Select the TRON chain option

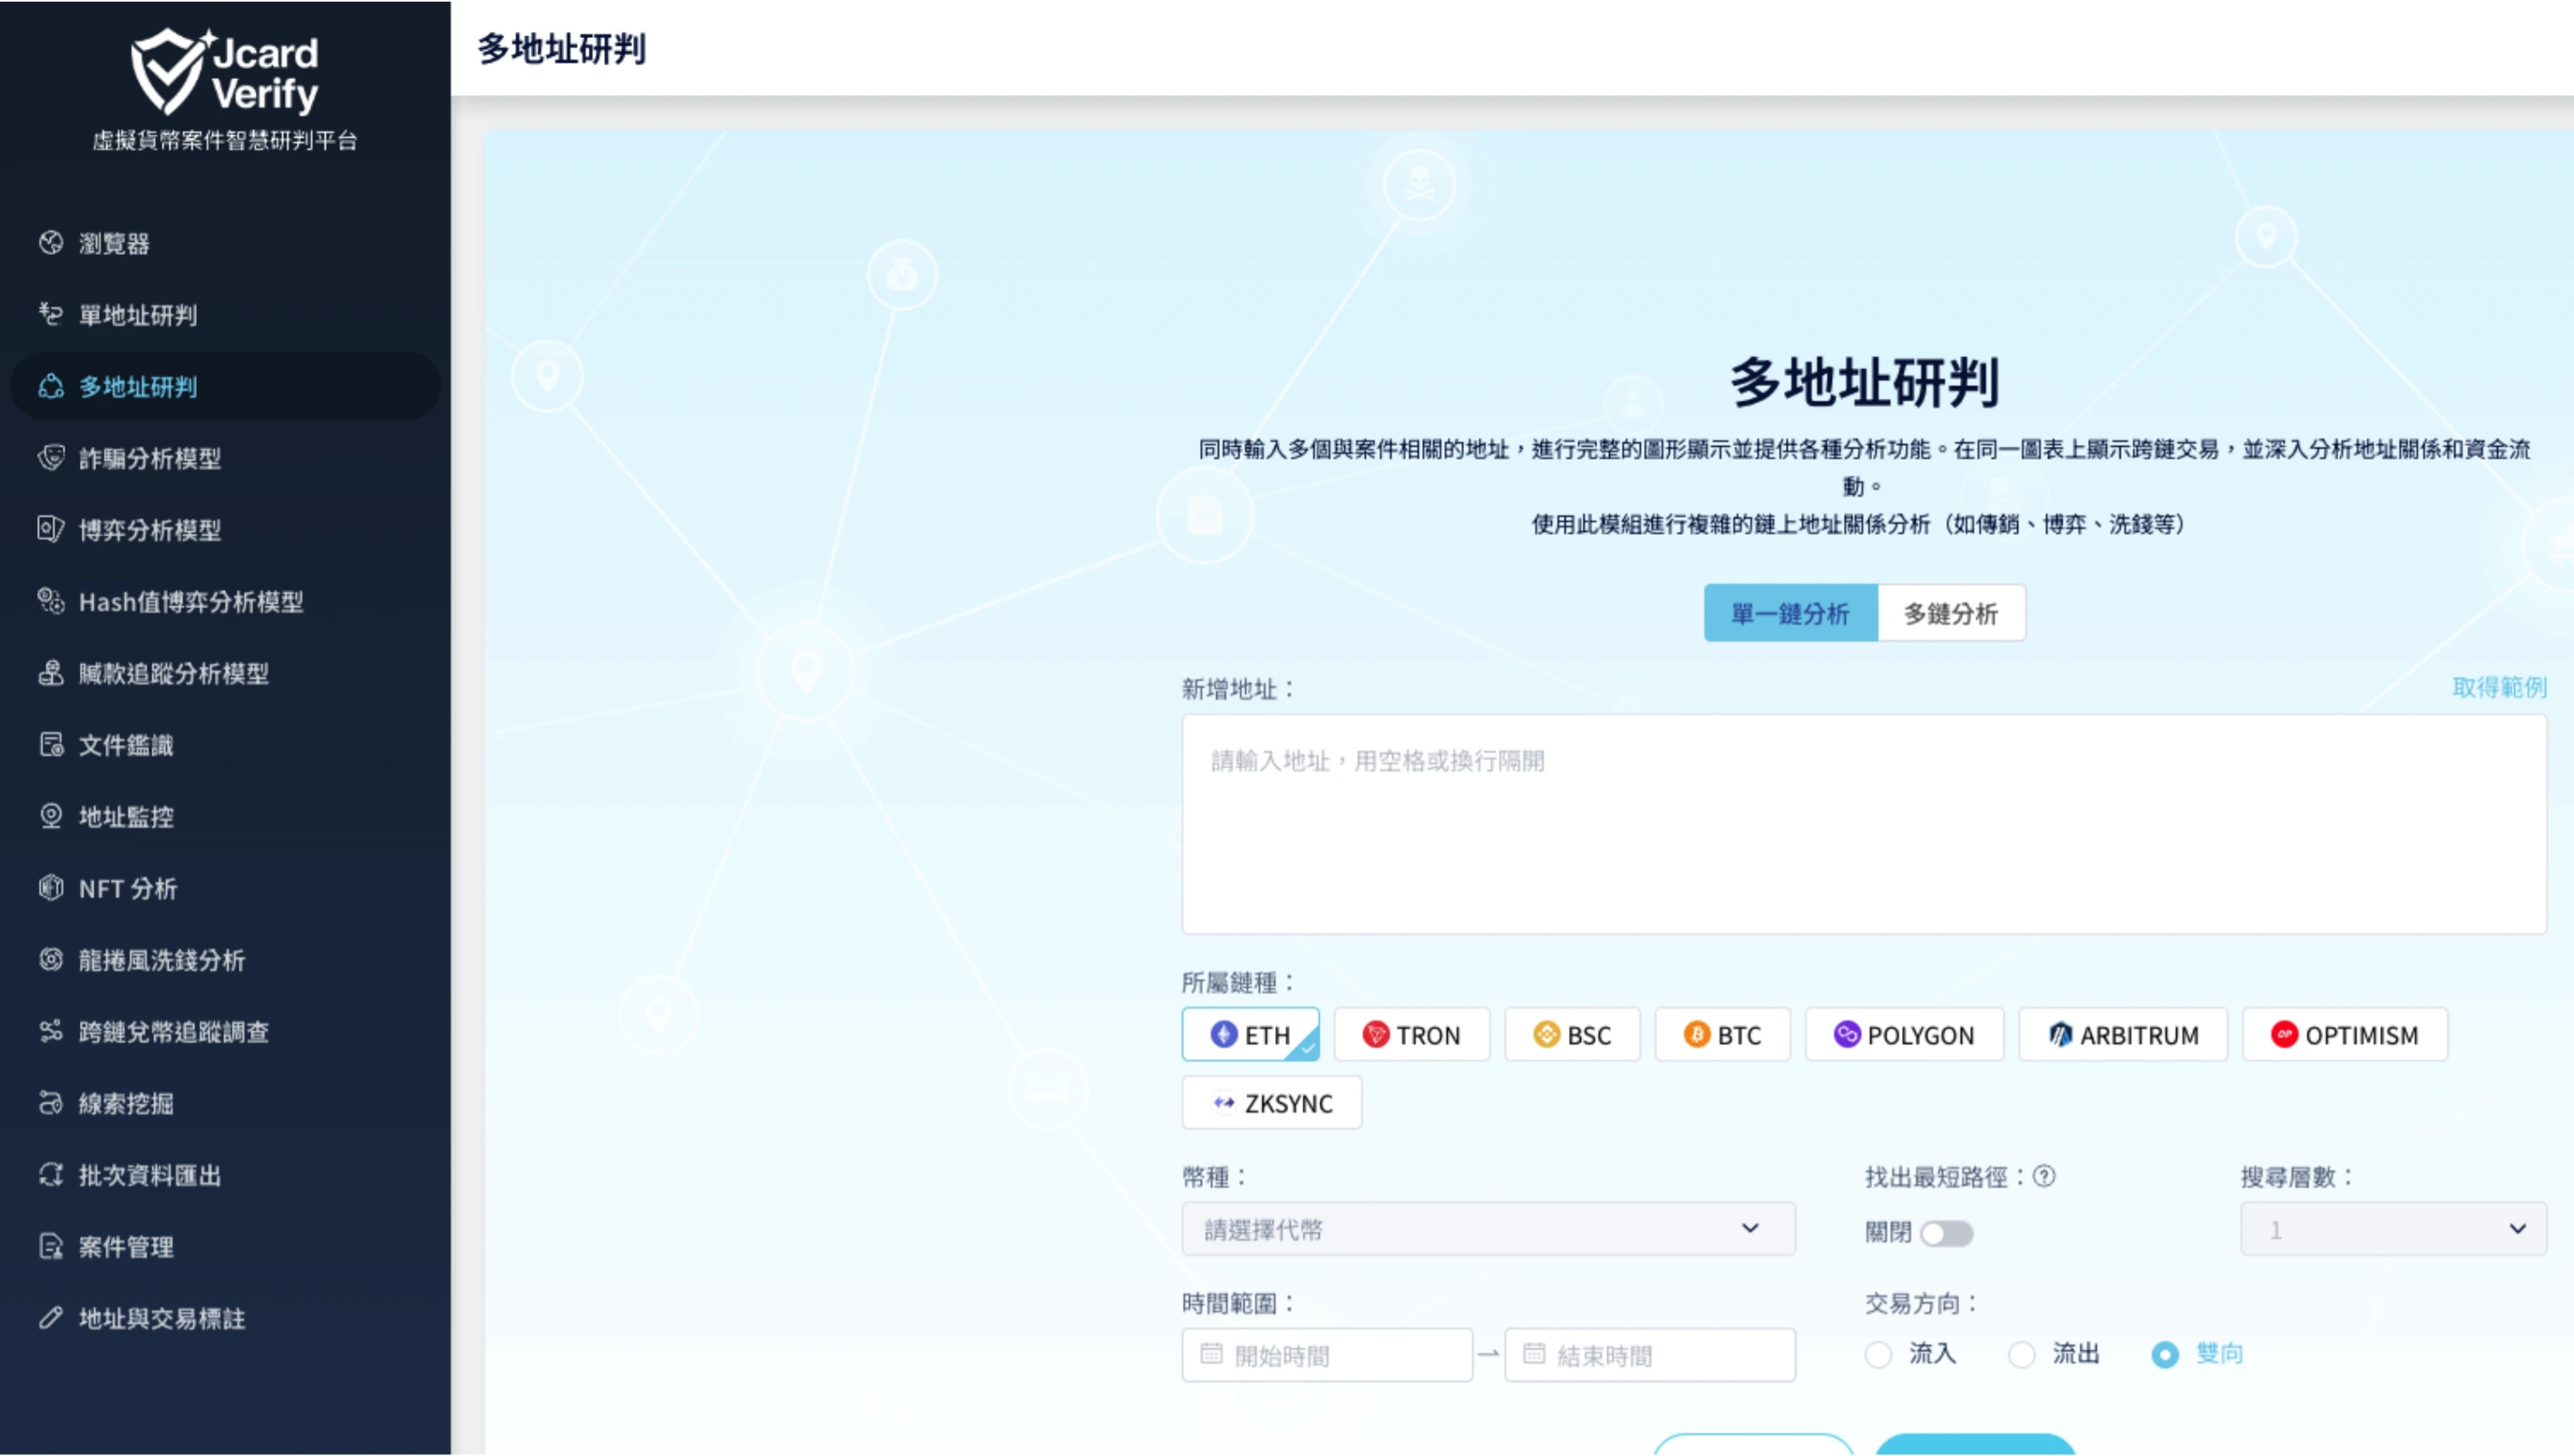point(1411,1034)
